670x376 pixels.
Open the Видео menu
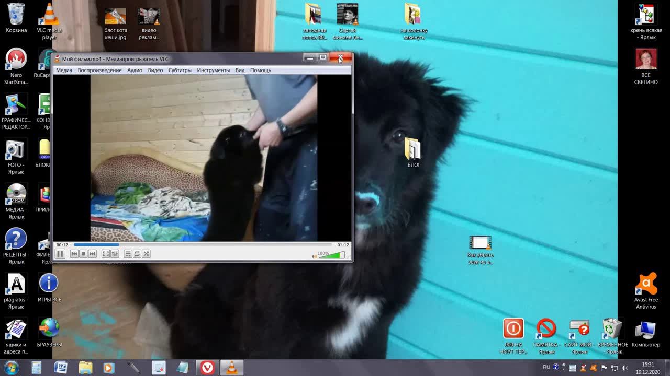pyautogui.click(x=155, y=70)
